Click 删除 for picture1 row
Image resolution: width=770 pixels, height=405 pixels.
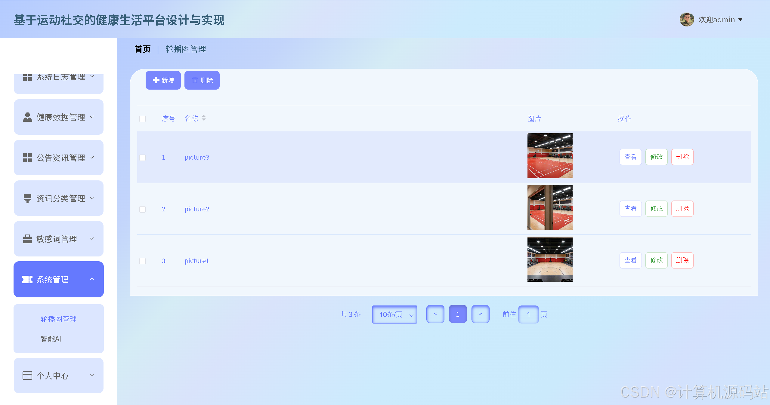coord(682,260)
